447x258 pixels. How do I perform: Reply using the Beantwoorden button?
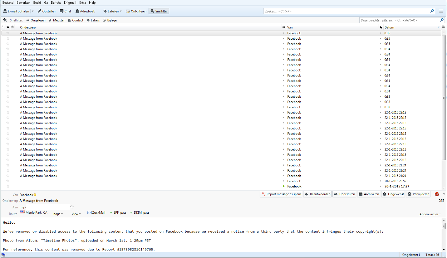coord(318,194)
